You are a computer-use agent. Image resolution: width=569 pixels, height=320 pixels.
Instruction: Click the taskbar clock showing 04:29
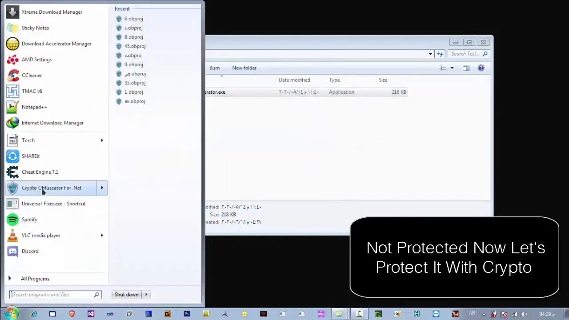coord(546,314)
